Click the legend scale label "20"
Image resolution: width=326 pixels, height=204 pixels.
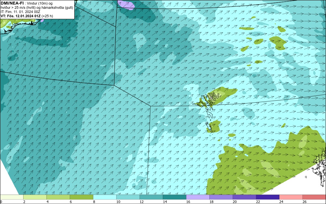pos(235,202)
